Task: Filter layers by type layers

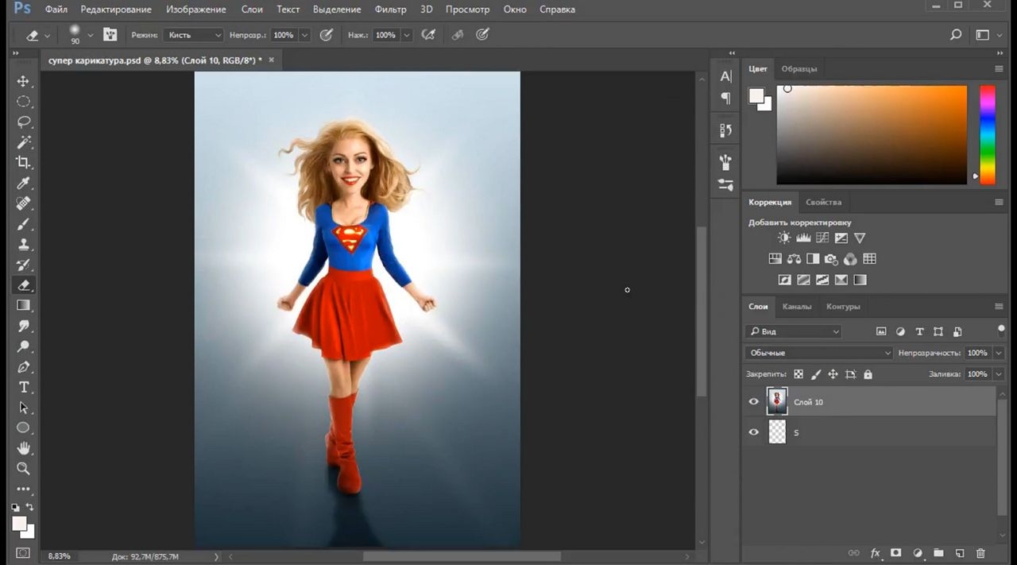Action: pyautogui.click(x=919, y=331)
